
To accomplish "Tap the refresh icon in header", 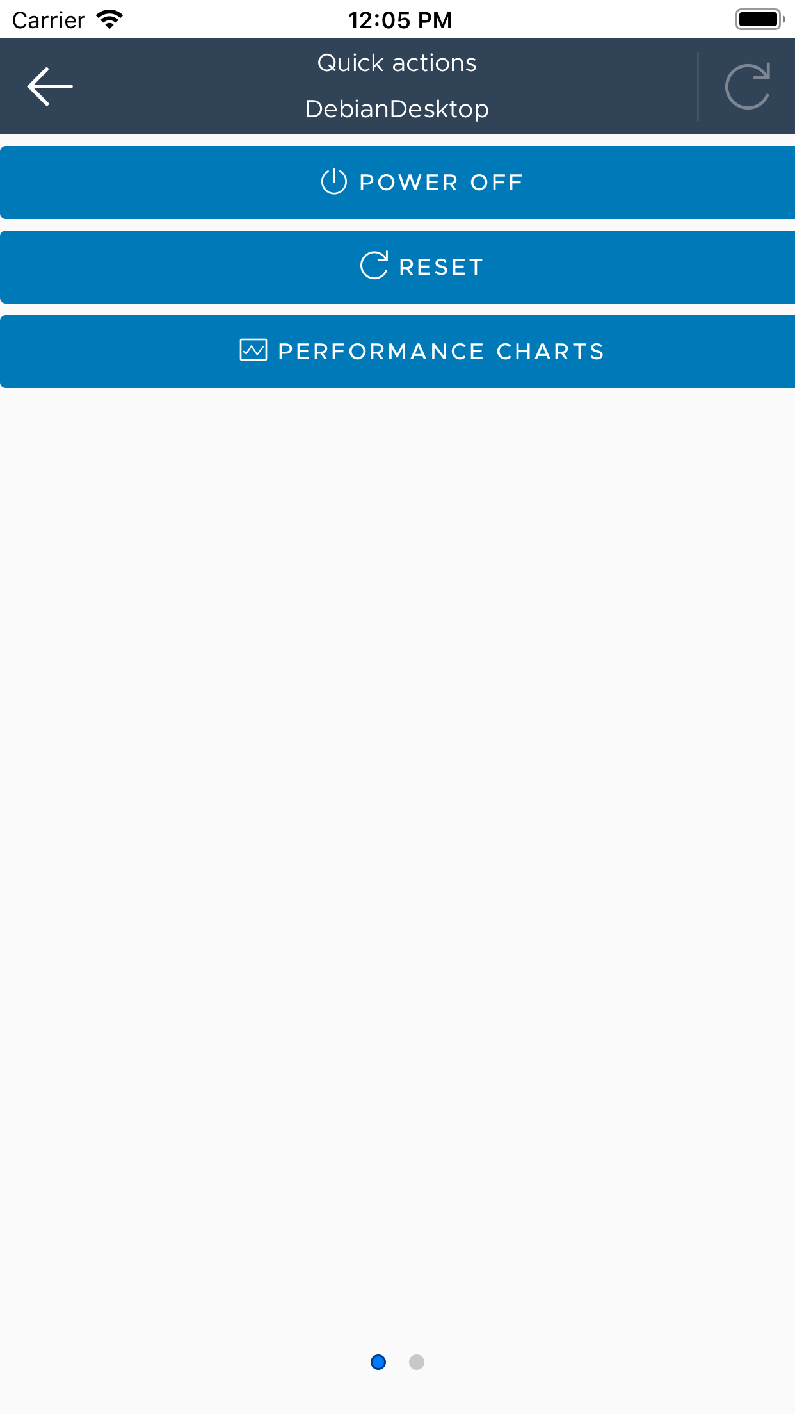I will [747, 86].
